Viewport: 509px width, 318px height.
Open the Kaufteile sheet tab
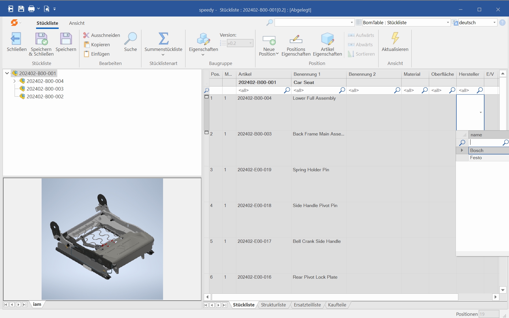click(x=337, y=305)
